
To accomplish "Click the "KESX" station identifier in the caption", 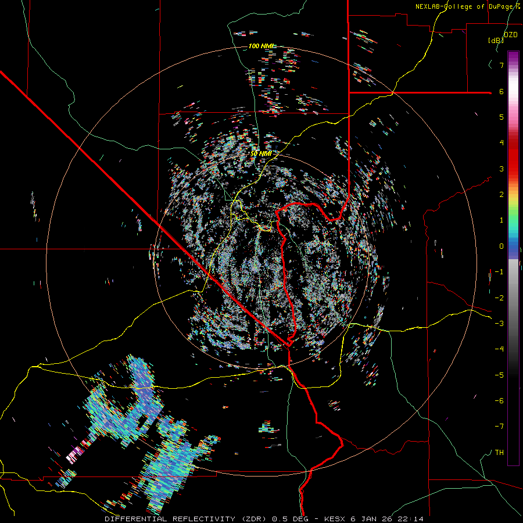I will click(336, 519).
